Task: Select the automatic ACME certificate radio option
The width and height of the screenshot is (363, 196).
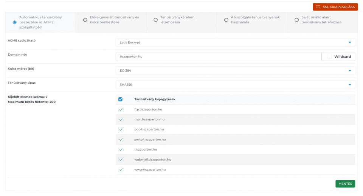Action: pyautogui.click(x=15, y=22)
